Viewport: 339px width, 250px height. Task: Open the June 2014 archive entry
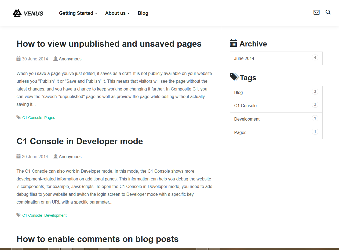[x=244, y=58]
